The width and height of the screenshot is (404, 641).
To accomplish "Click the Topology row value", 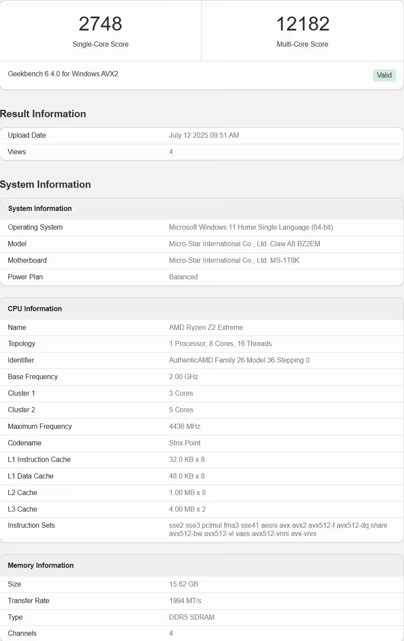I will click(220, 343).
